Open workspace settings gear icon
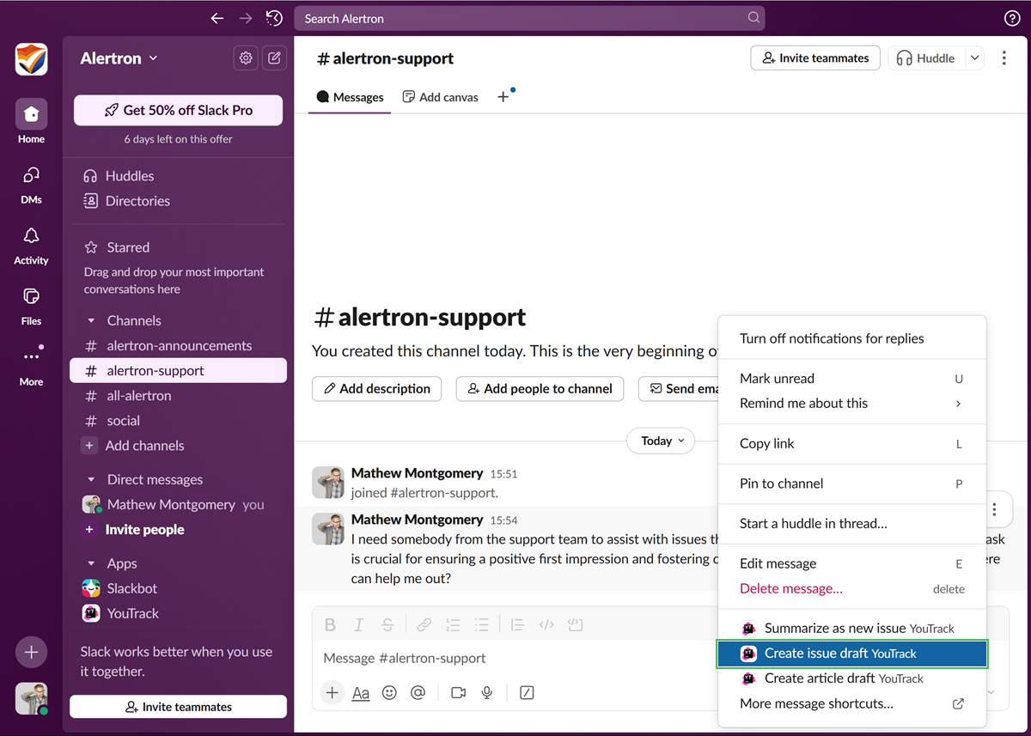The width and height of the screenshot is (1031, 736). click(247, 58)
